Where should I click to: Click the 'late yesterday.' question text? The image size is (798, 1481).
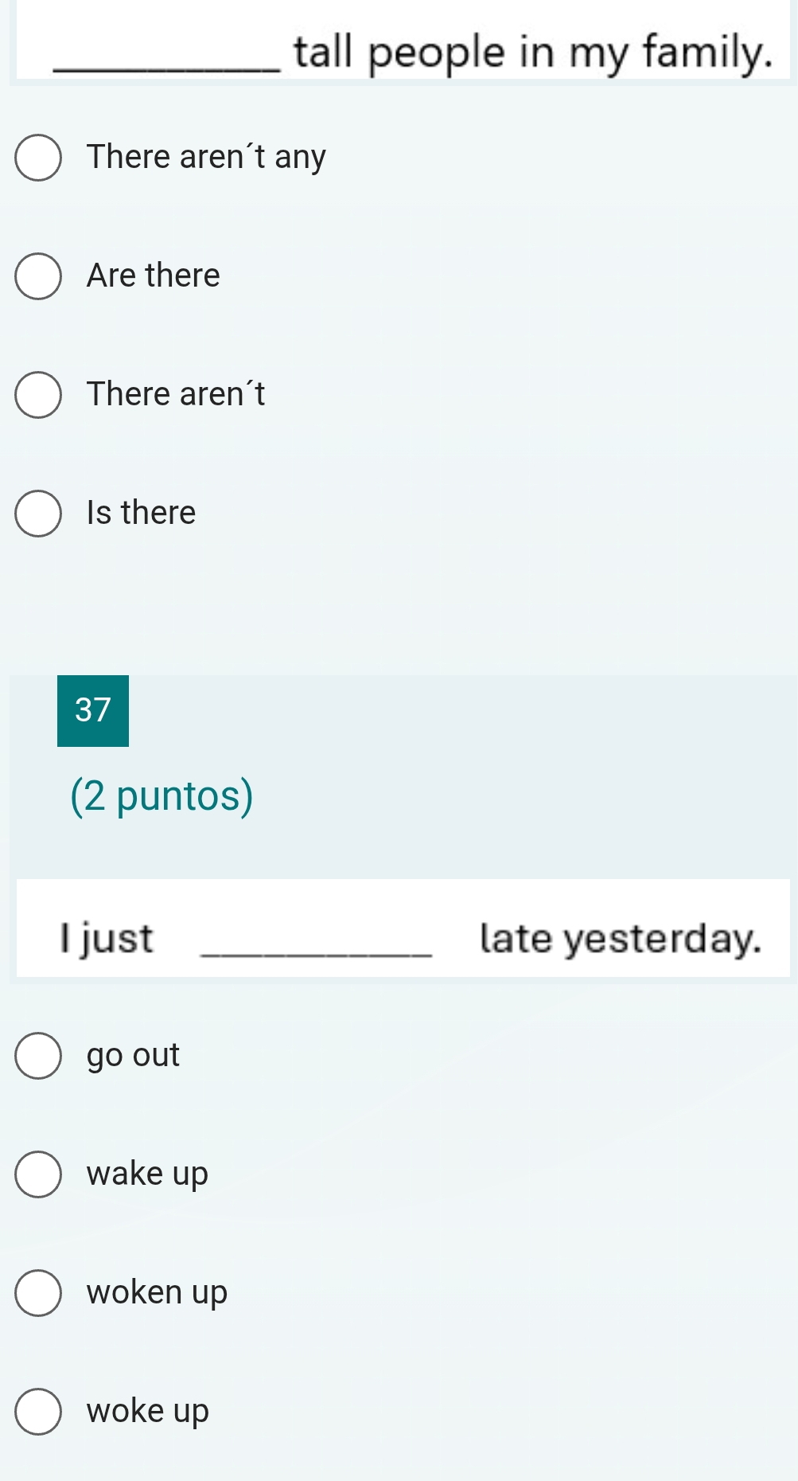point(621,939)
